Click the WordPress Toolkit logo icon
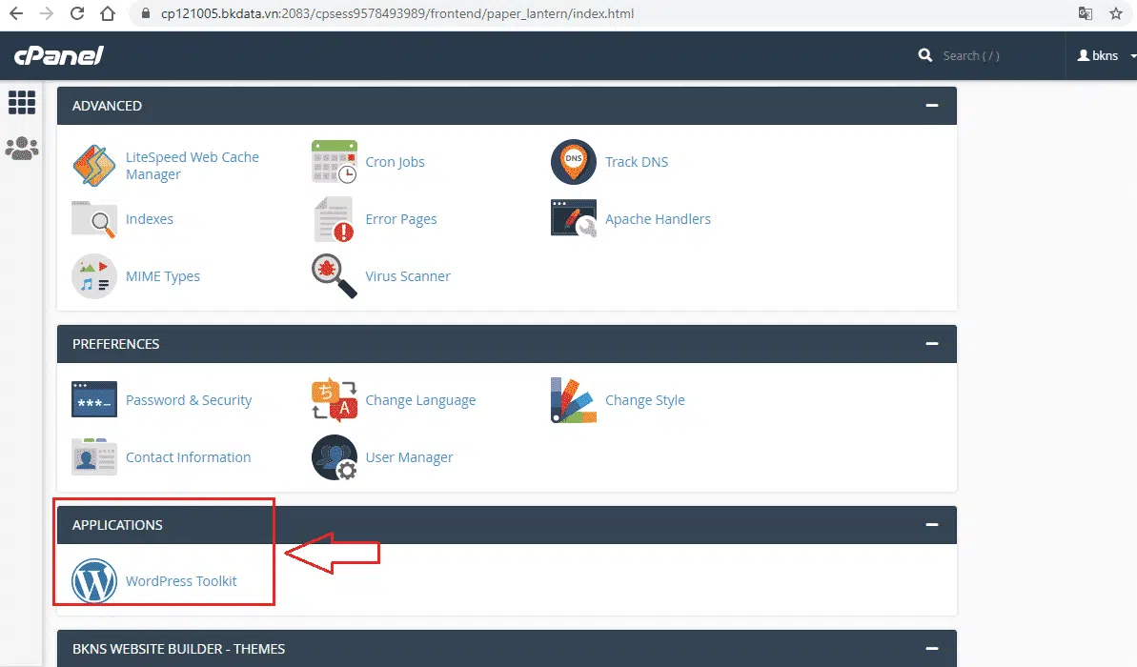The width and height of the screenshot is (1137, 667). click(x=94, y=581)
